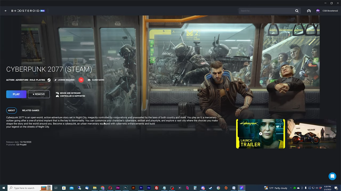Open File Explorer from taskbar
This screenshot has height=191, width=341.
click(x=95, y=188)
